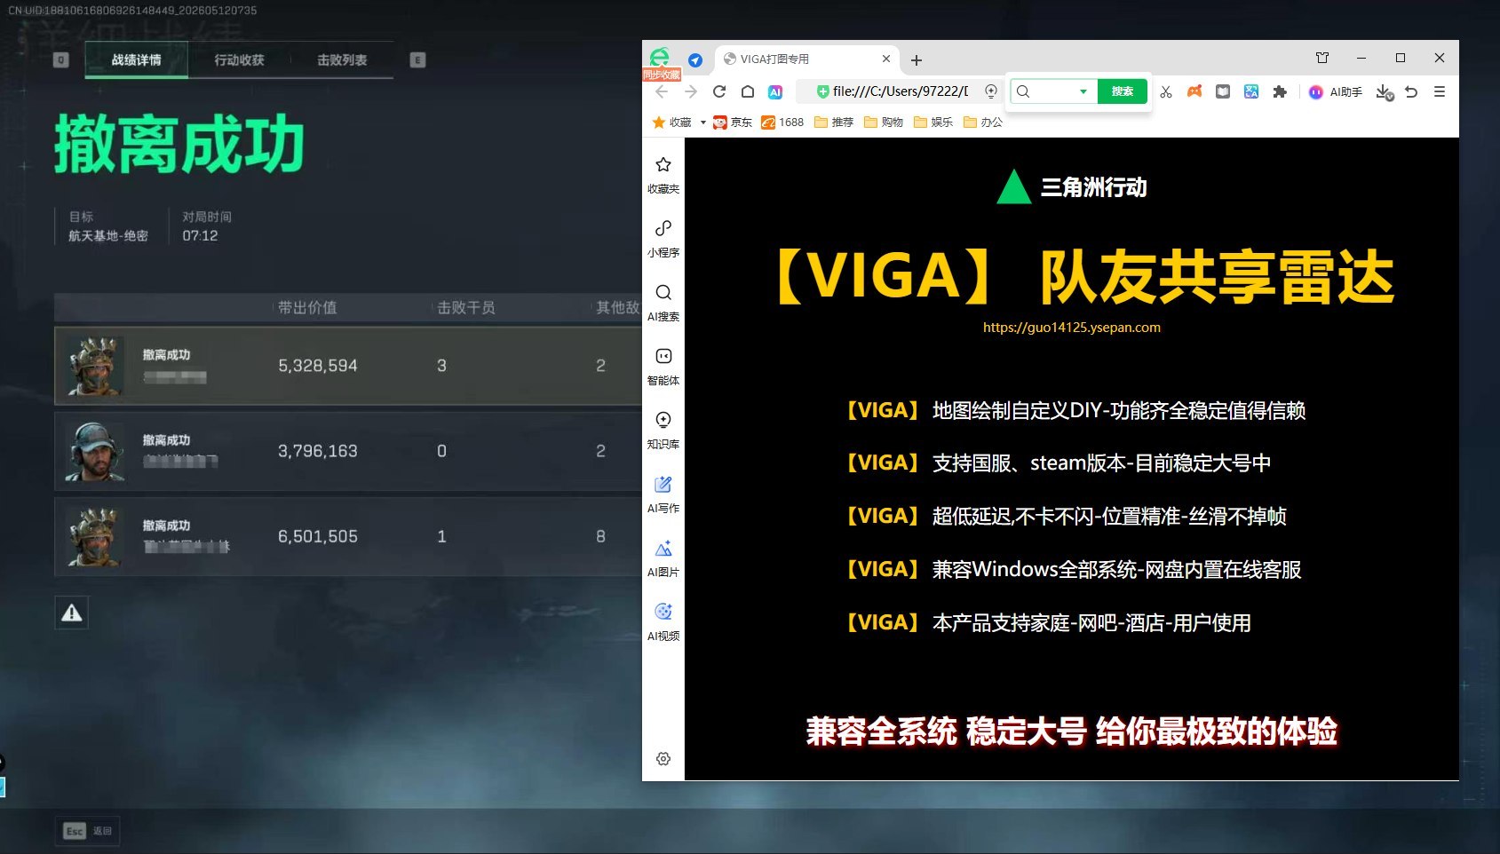Click the green 搜索 button

click(1123, 91)
